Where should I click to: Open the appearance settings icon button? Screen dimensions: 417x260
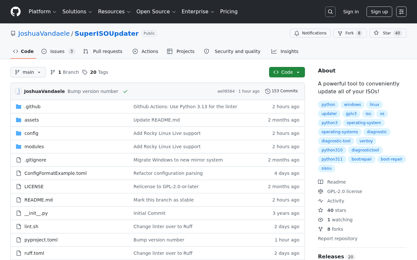tap(401, 12)
